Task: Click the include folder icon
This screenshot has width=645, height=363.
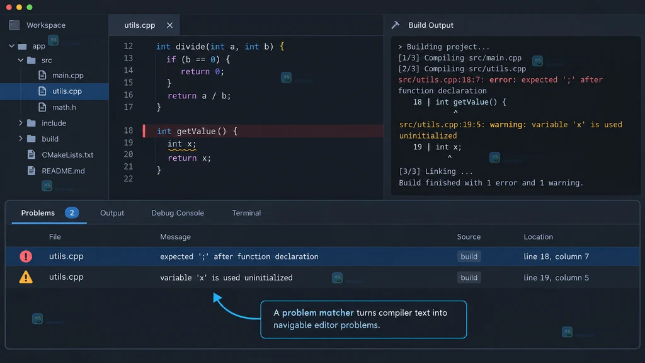Action: [x=31, y=123]
